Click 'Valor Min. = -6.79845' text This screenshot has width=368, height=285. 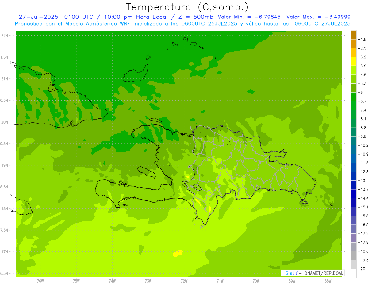tap(249, 17)
